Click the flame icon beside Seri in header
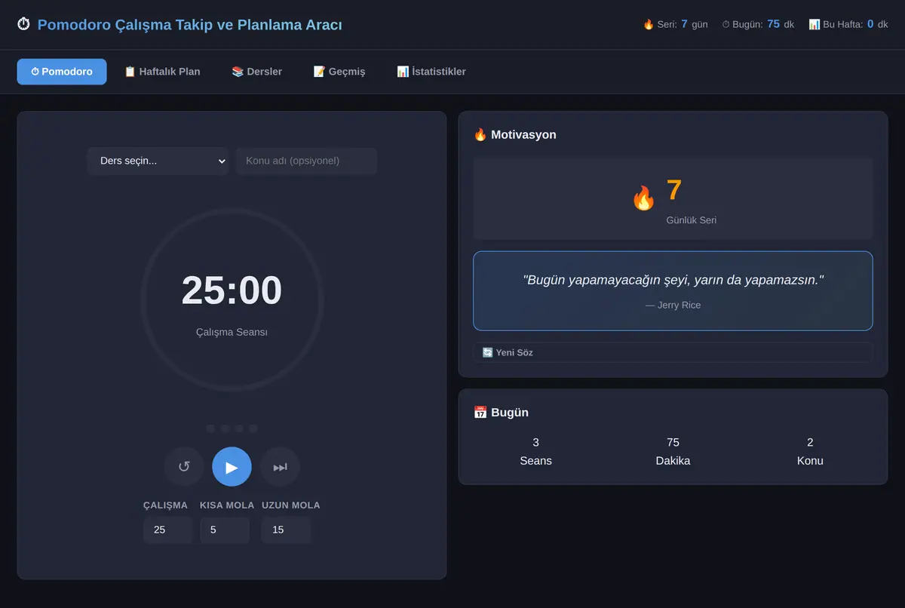Screen dimensions: 905x608 [649, 24]
